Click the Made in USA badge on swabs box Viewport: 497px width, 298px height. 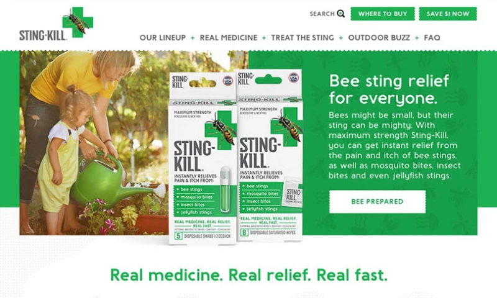coord(227,81)
